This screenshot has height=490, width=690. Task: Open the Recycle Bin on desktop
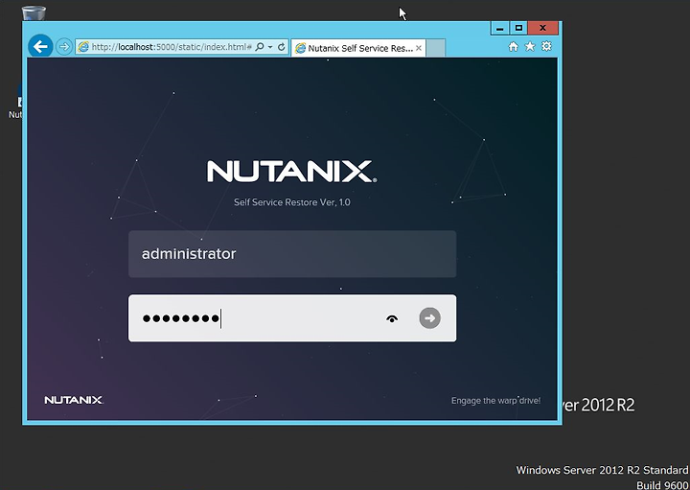click(x=34, y=13)
